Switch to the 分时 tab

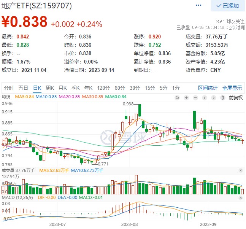[9, 88]
